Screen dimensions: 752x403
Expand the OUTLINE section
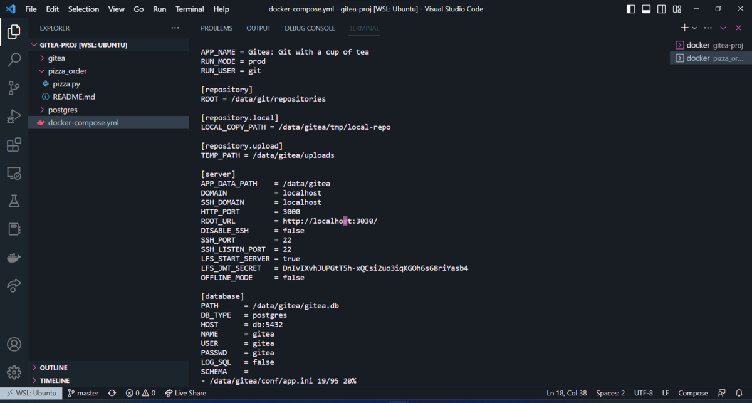coord(108,367)
